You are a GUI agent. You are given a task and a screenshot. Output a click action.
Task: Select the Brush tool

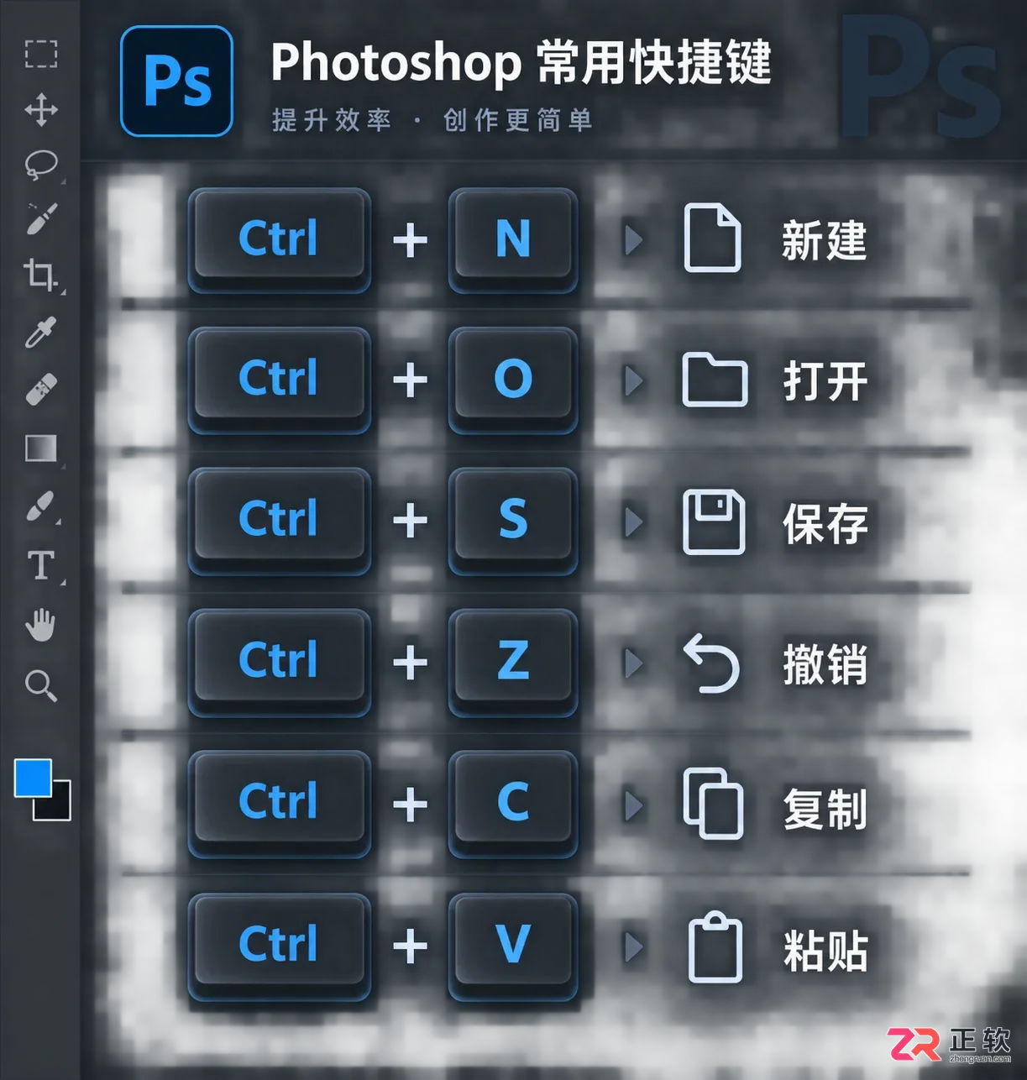[40, 506]
